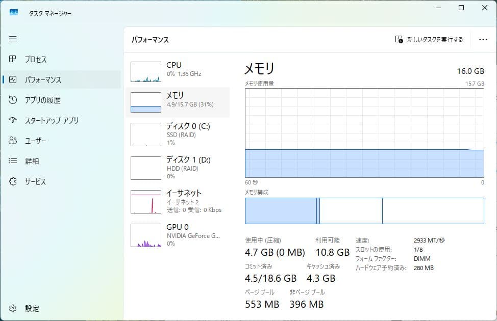Open the Services page
Screen dimensions: 497x321
coord(37,181)
